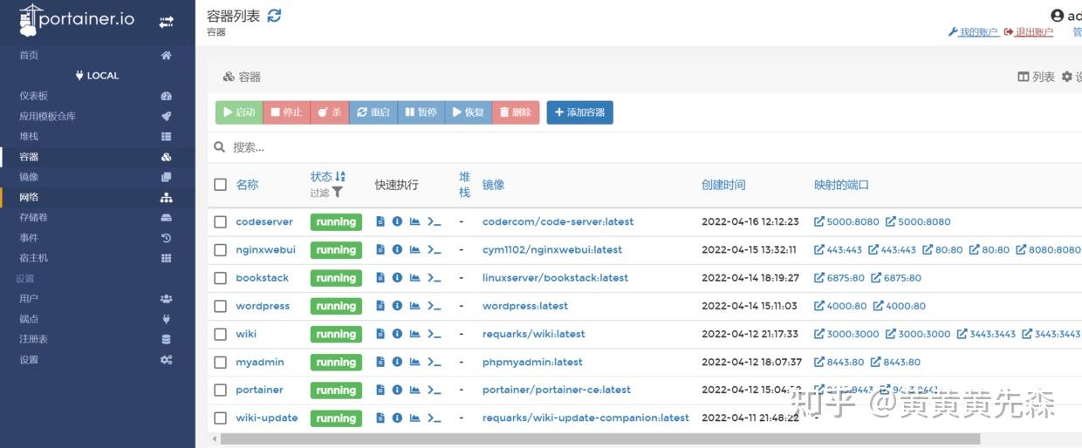Open the codeserver container link
This screenshot has height=448, width=1082.
[264, 222]
